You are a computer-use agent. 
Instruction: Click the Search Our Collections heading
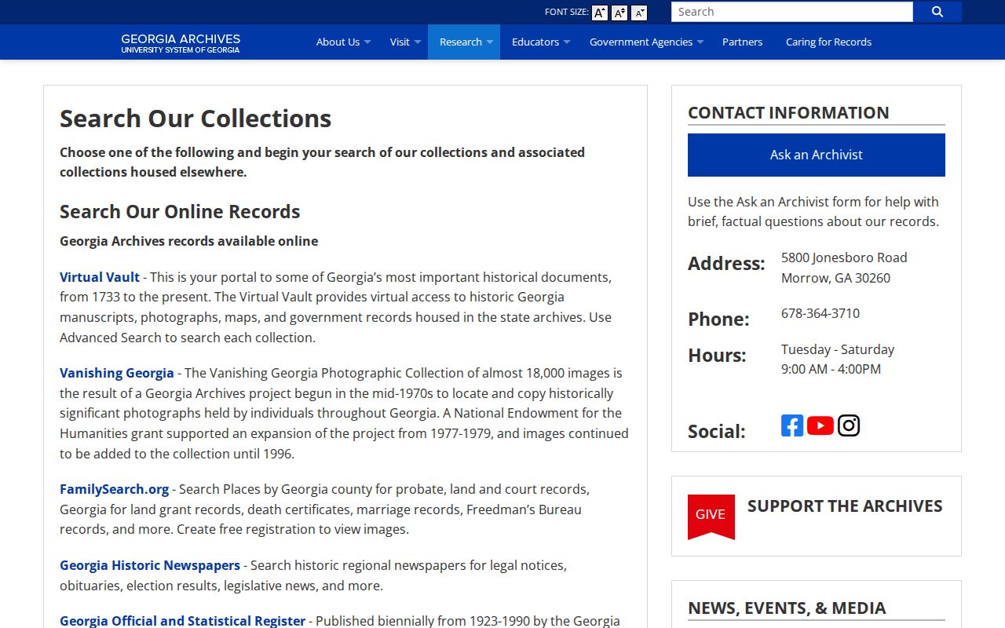[196, 119]
